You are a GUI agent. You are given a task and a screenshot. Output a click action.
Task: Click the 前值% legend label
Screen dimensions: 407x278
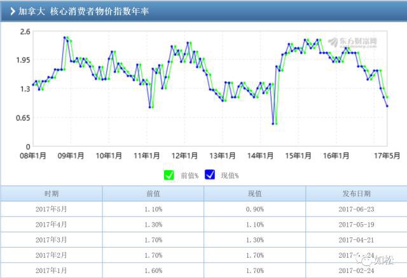190,176
